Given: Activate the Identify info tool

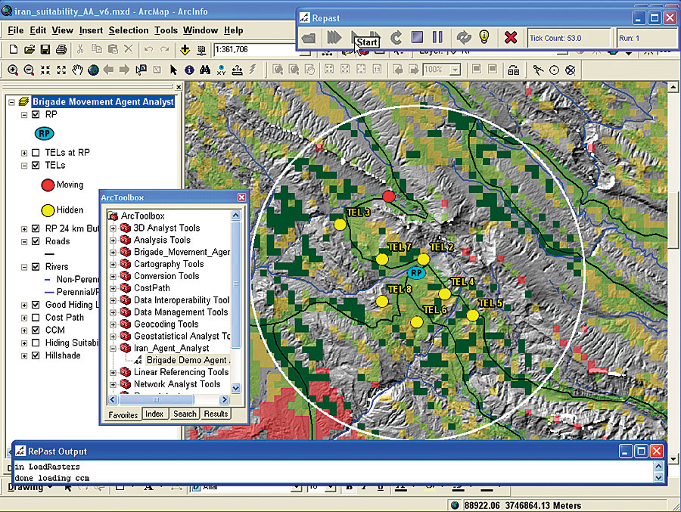Looking at the screenshot, I should [x=189, y=70].
